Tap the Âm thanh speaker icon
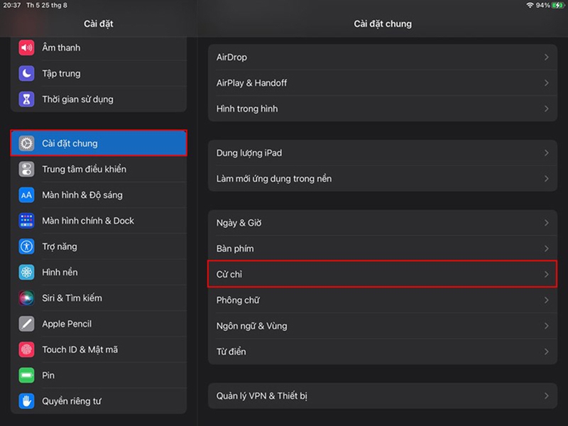The height and width of the screenshot is (426, 568). coord(27,48)
